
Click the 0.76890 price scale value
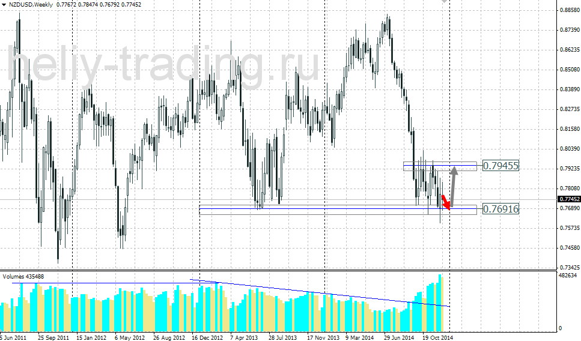pyautogui.click(x=570, y=208)
